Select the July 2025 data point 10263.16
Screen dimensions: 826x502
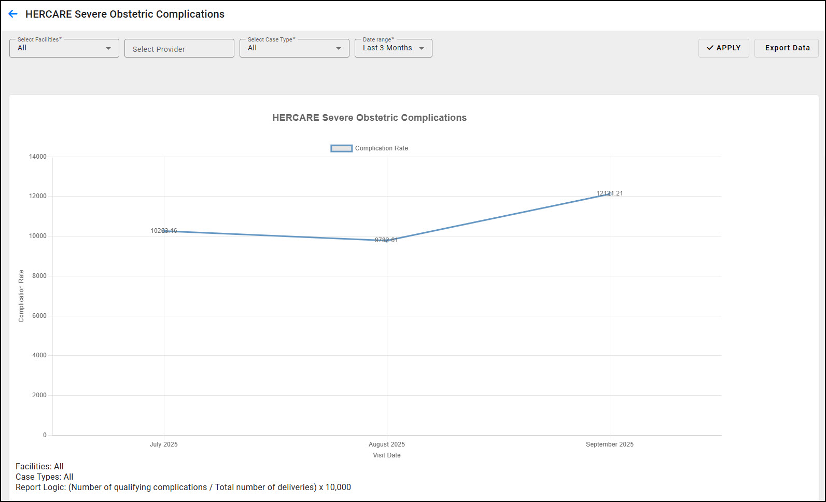[x=164, y=231]
